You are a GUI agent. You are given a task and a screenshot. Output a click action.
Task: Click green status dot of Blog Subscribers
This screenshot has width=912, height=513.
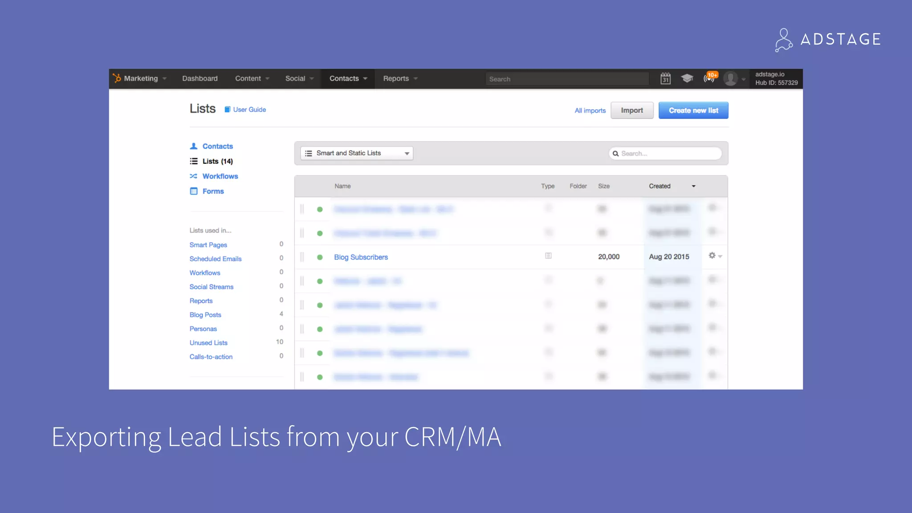(x=320, y=257)
